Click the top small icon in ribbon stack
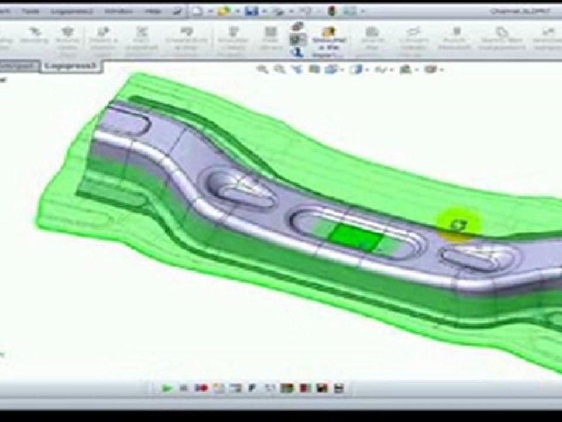The image size is (562, 422). (297, 26)
